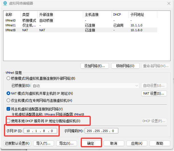Click the 主机连接 column header

tap(98, 14)
